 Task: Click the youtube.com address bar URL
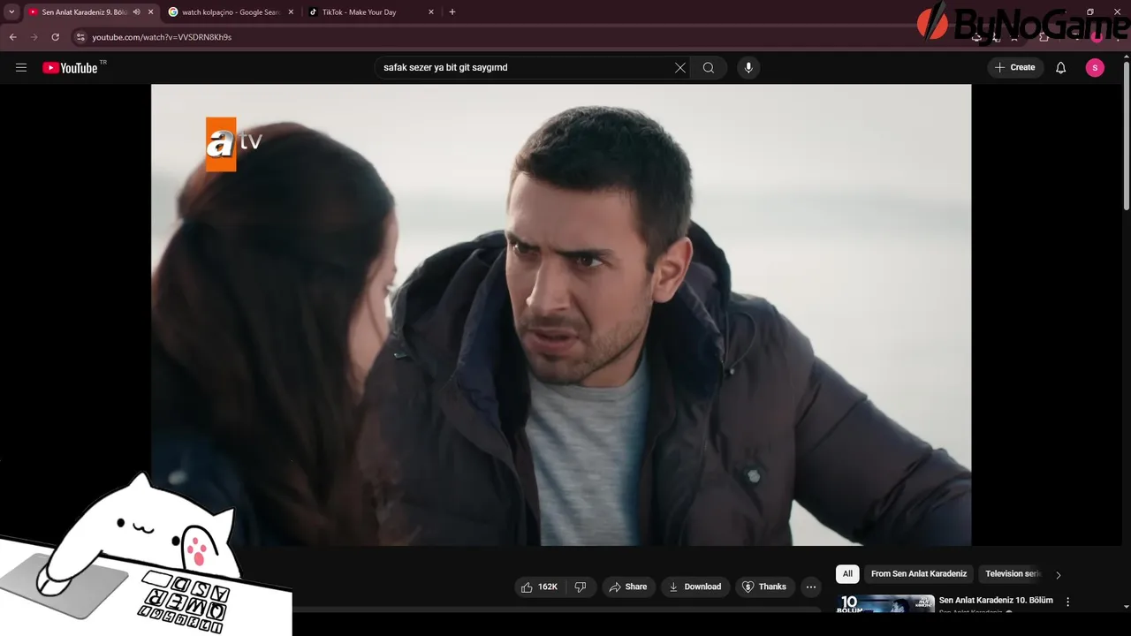[162, 37]
